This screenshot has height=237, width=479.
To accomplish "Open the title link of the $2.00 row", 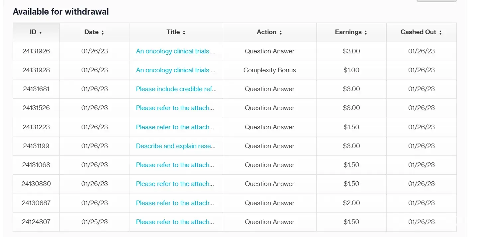I will pos(175,203).
